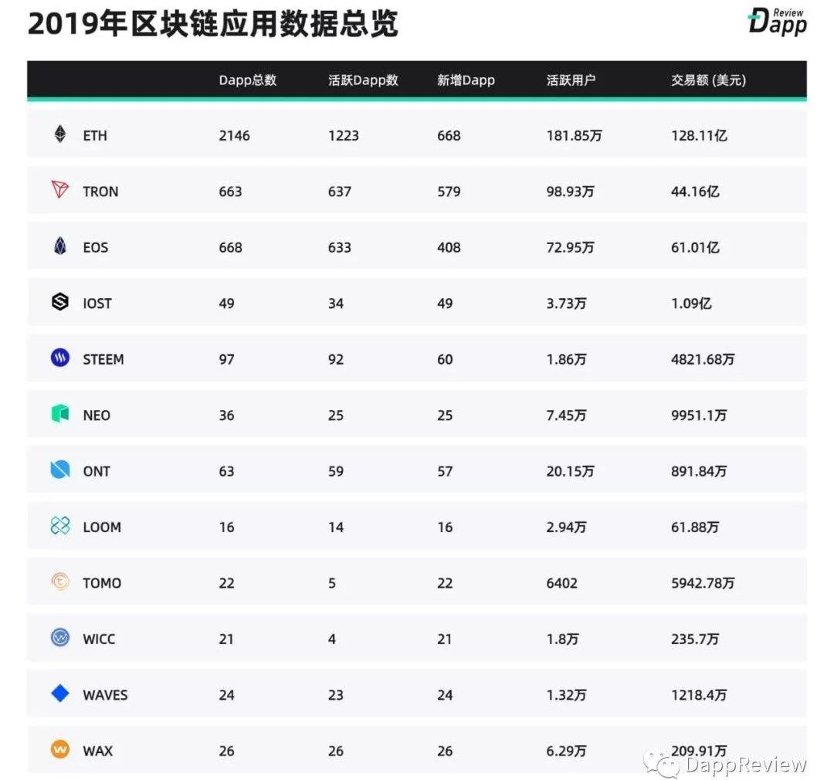
Task: Click the 'STEEM' row label
Action: tap(103, 360)
